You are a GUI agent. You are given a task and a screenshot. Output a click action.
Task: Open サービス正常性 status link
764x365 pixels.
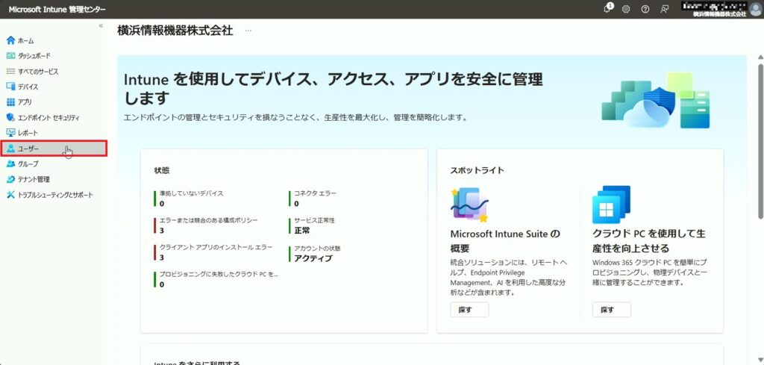tap(314, 220)
